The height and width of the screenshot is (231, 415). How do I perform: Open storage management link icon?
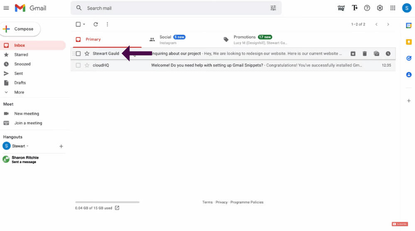(x=117, y=208)
